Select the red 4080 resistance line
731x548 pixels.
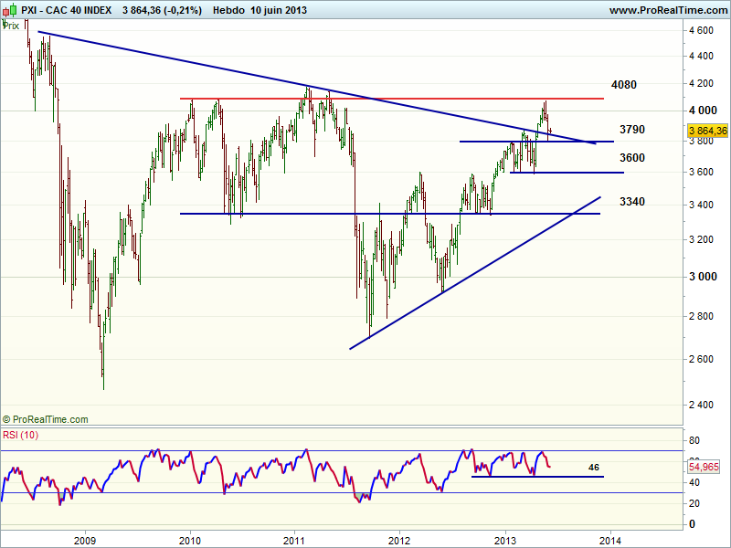point(411,99)
